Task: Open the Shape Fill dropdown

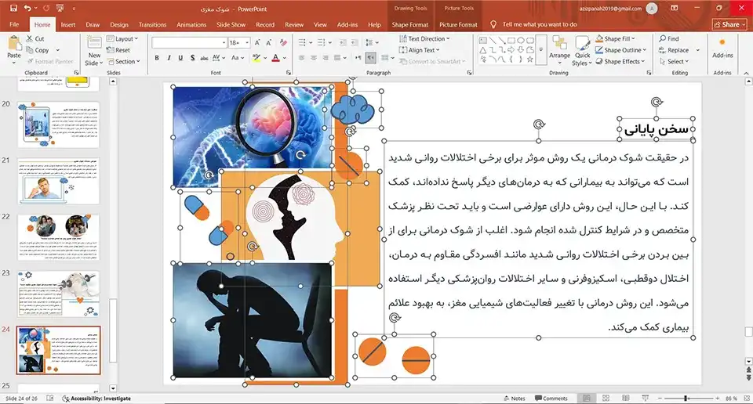Action: 615,39
